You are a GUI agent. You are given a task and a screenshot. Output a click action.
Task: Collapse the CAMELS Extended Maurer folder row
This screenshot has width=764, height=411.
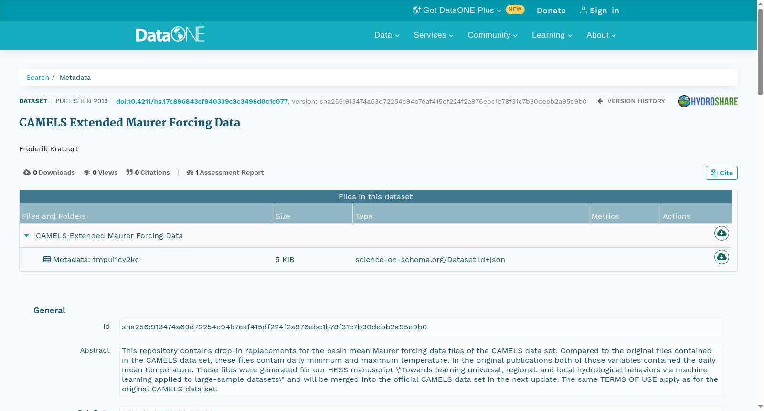[27, 235]
